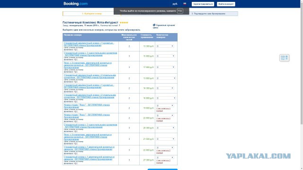Open the twin-bed room link priced 13 800 руб.
This screenshot has width=303, height=170.
click(90, 76)
